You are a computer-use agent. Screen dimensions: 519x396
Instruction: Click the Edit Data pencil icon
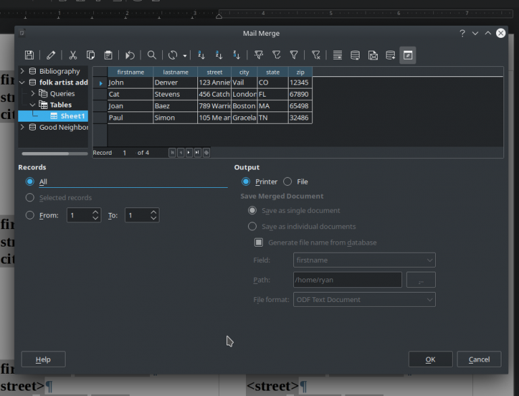51,55
